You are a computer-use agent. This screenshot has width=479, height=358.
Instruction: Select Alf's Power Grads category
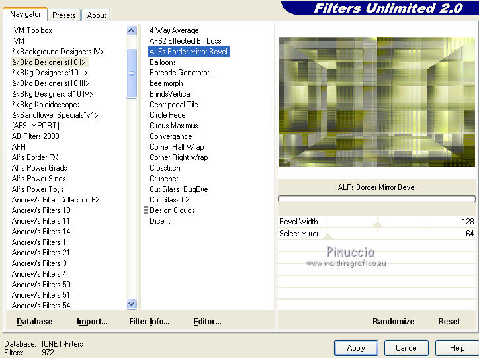(x=40, y=168)
